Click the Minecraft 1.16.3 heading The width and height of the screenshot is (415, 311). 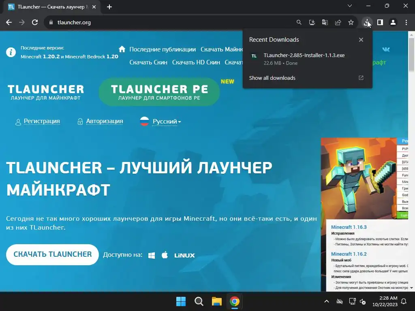point(349,227)
